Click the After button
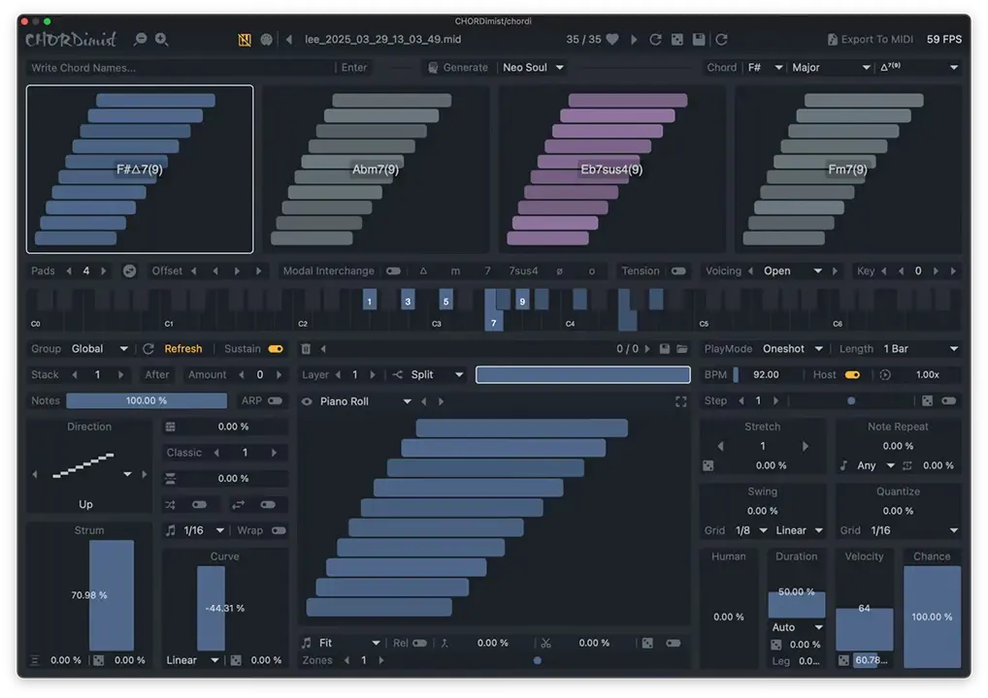The height and width of the screenshot is (698, 988). pyautogui.click(x=157, y=375)
